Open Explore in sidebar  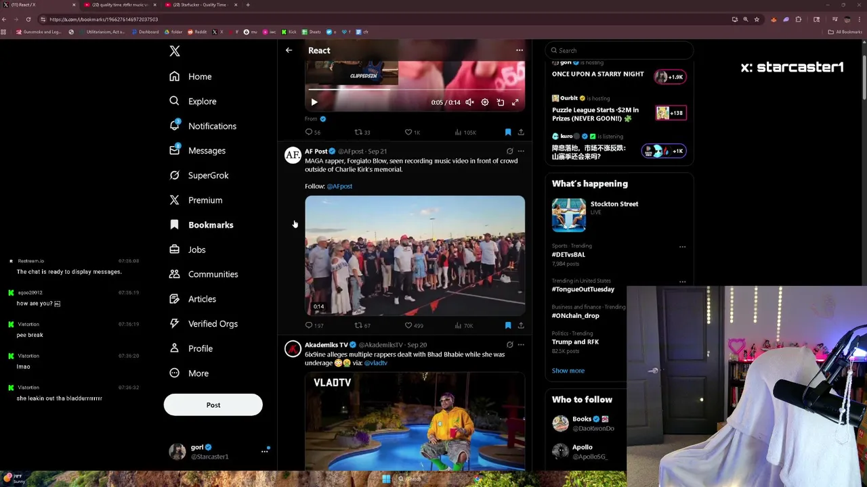[193, 101]
